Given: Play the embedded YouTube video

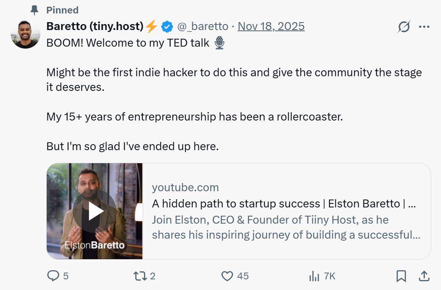Looking at the screenshot, I should click(x=95, y=211).
